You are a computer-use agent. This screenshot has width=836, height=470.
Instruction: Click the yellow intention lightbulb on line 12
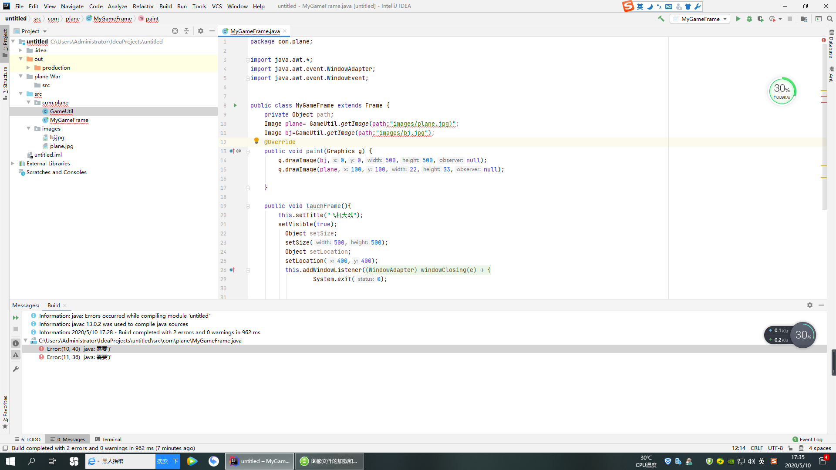(x=256, y=141)
